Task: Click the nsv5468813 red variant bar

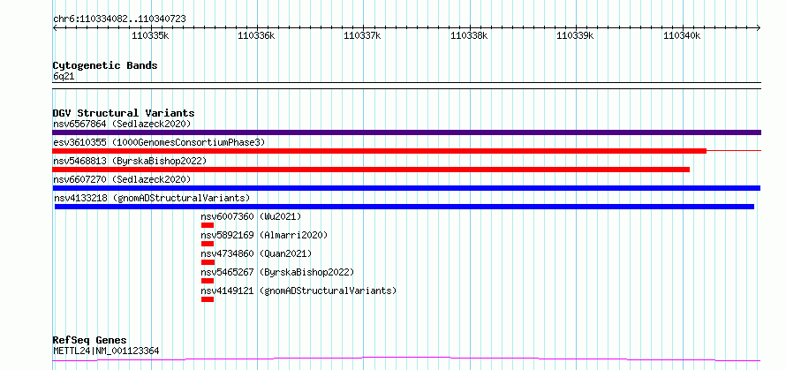Action: (371, 170)
